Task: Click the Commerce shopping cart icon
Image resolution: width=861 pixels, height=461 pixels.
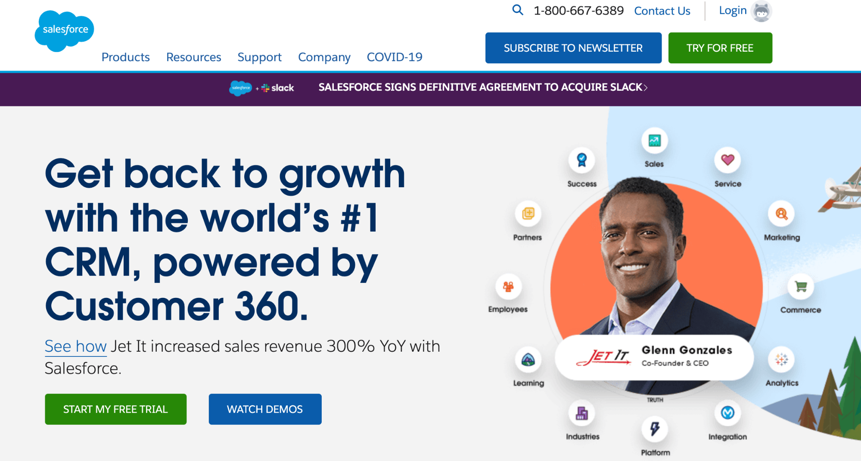Action: [x=801, y=286]
